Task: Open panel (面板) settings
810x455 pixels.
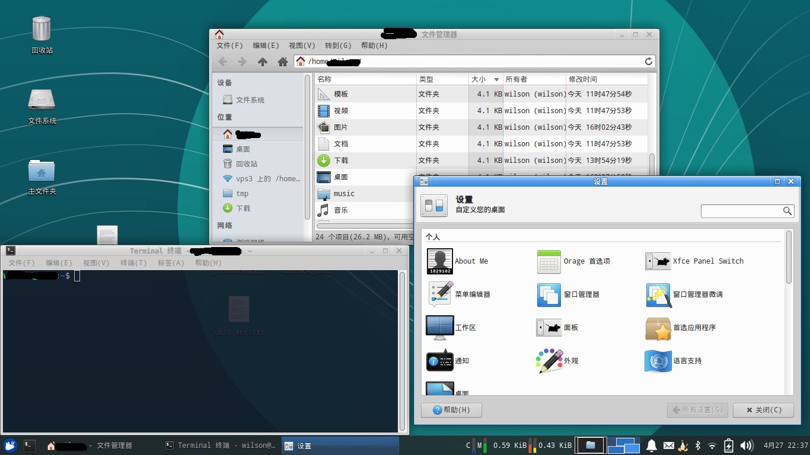Action: coord(548,328)
